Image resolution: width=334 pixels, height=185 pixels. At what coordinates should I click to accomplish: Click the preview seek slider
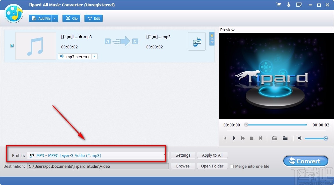[x=276, y=125]
